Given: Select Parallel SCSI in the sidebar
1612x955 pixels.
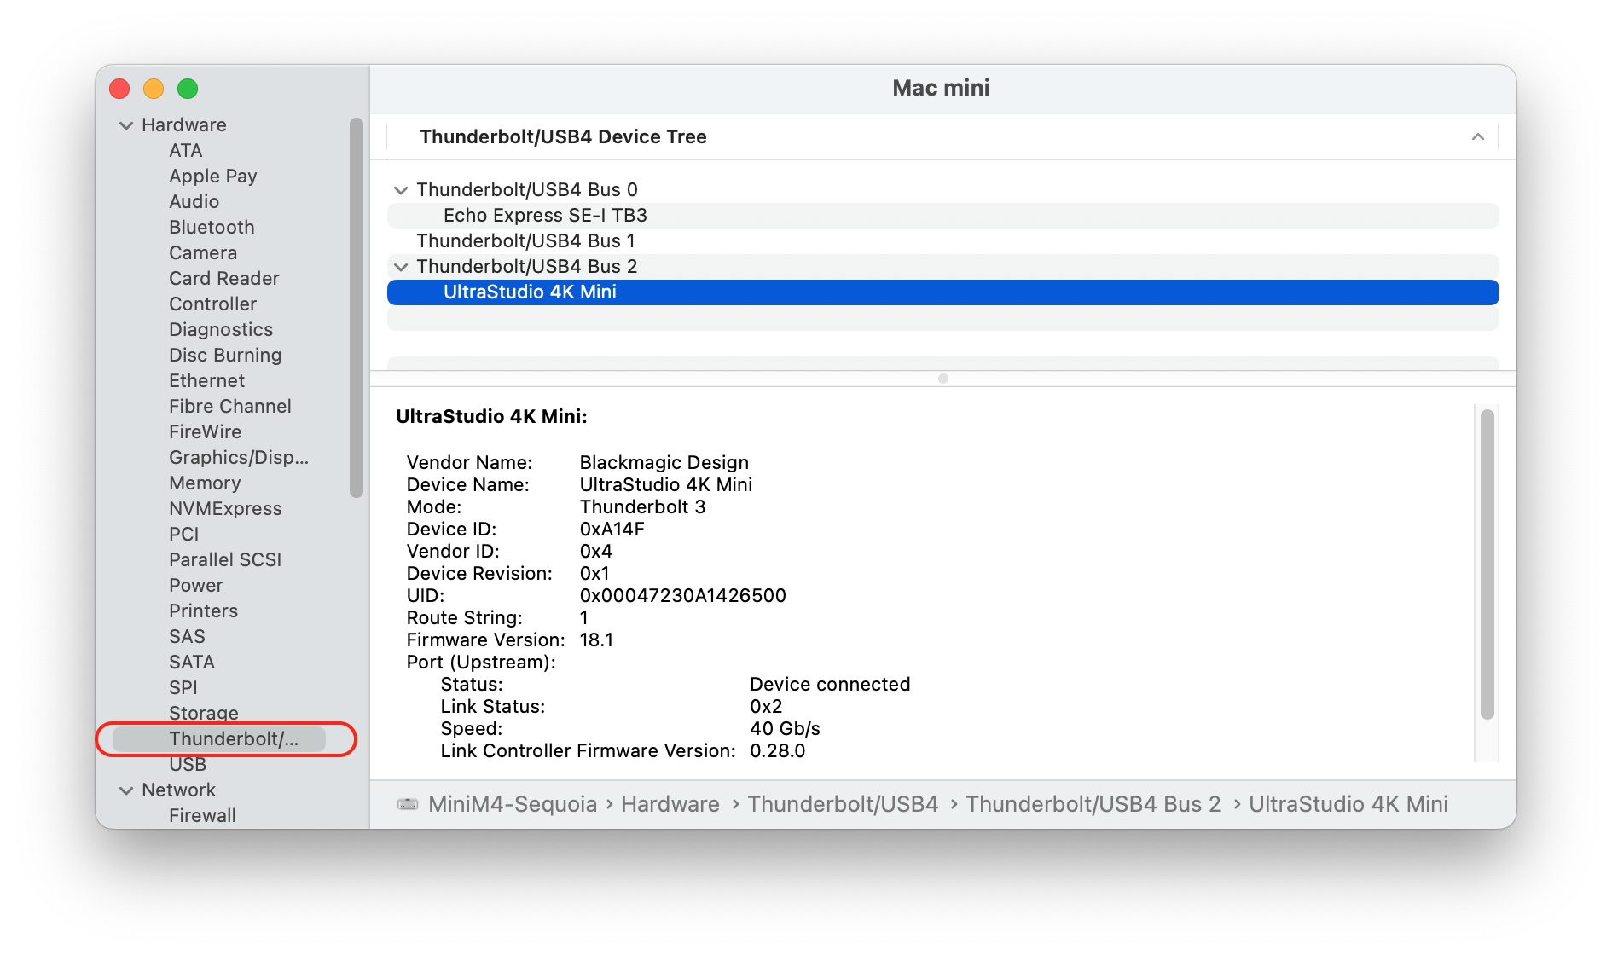Looking at the screenshot, I should tap(225, 560).
